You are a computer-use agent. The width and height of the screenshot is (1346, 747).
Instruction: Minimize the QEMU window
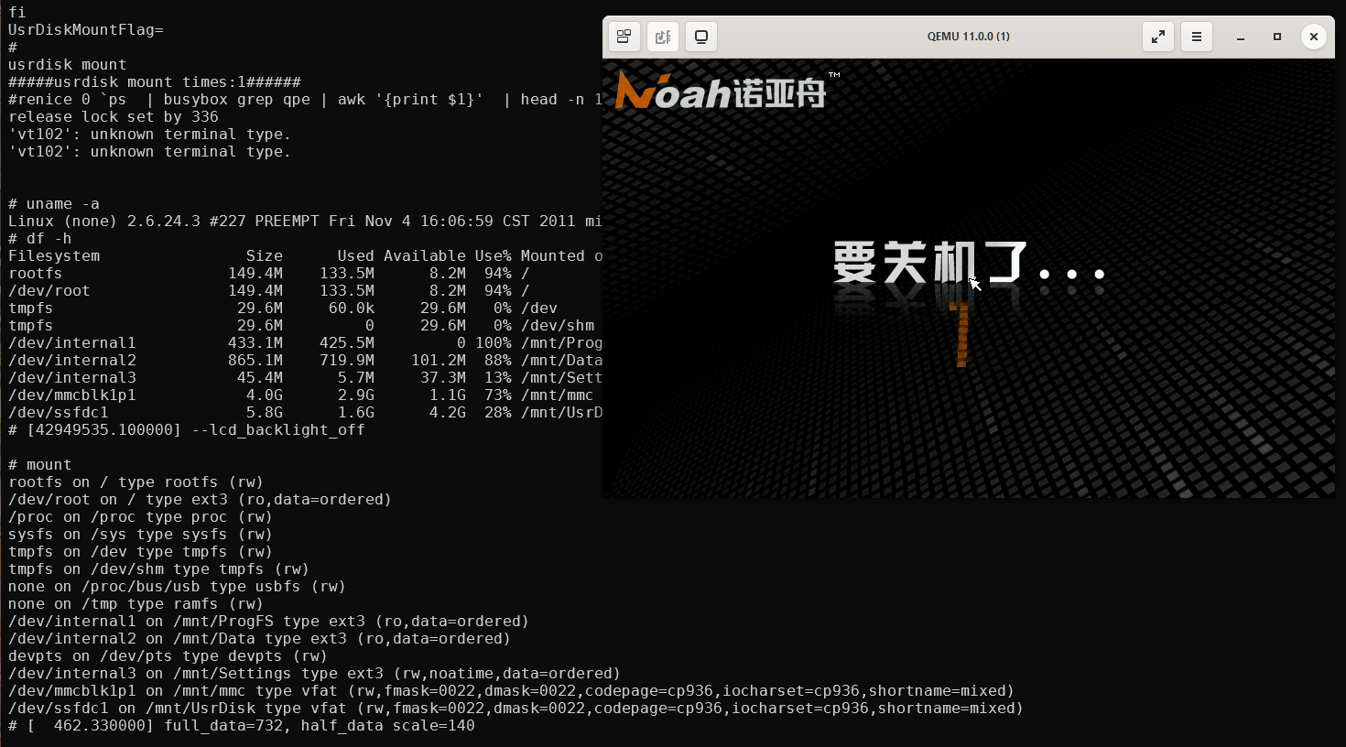coord(1241,37)
